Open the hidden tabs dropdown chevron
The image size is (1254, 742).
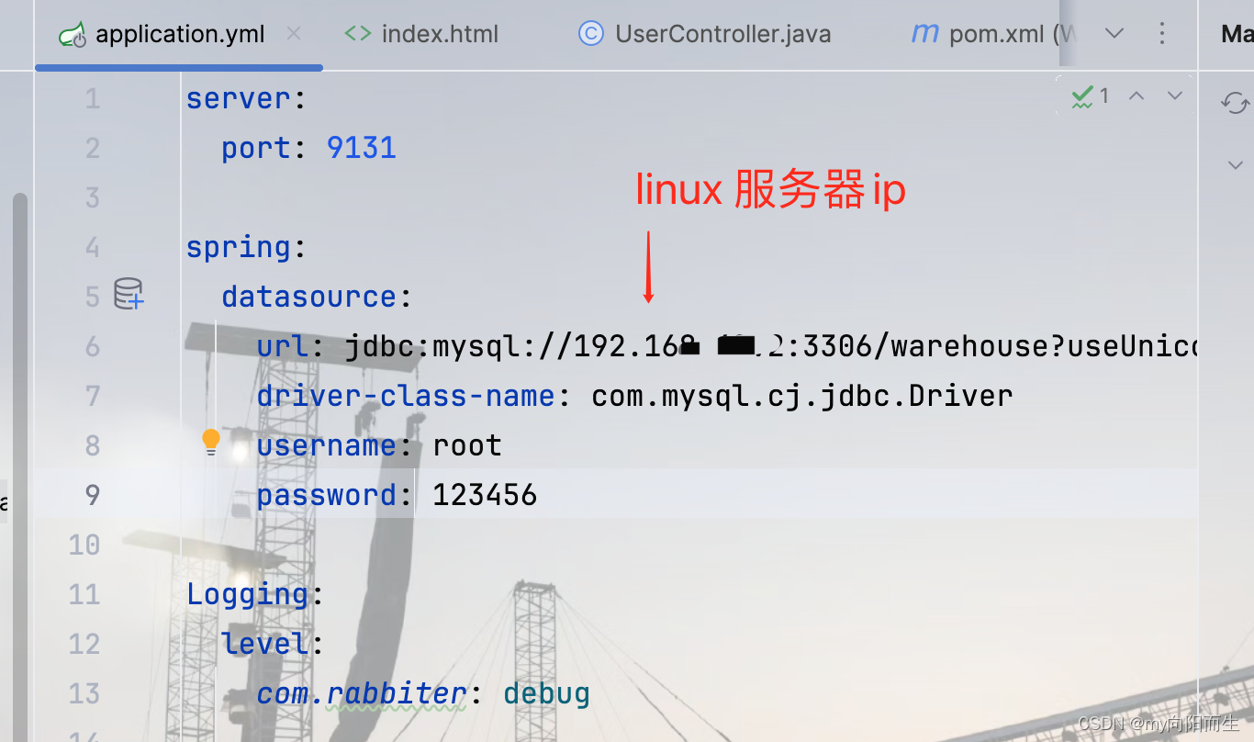1114,33
